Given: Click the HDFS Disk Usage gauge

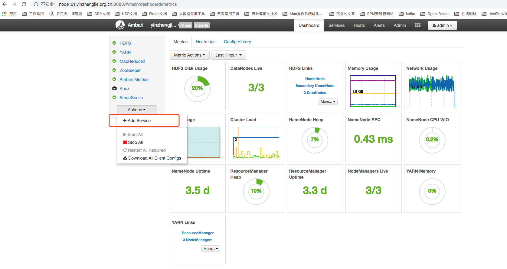Looking at the screenshot, I should (x=198, y=89).
